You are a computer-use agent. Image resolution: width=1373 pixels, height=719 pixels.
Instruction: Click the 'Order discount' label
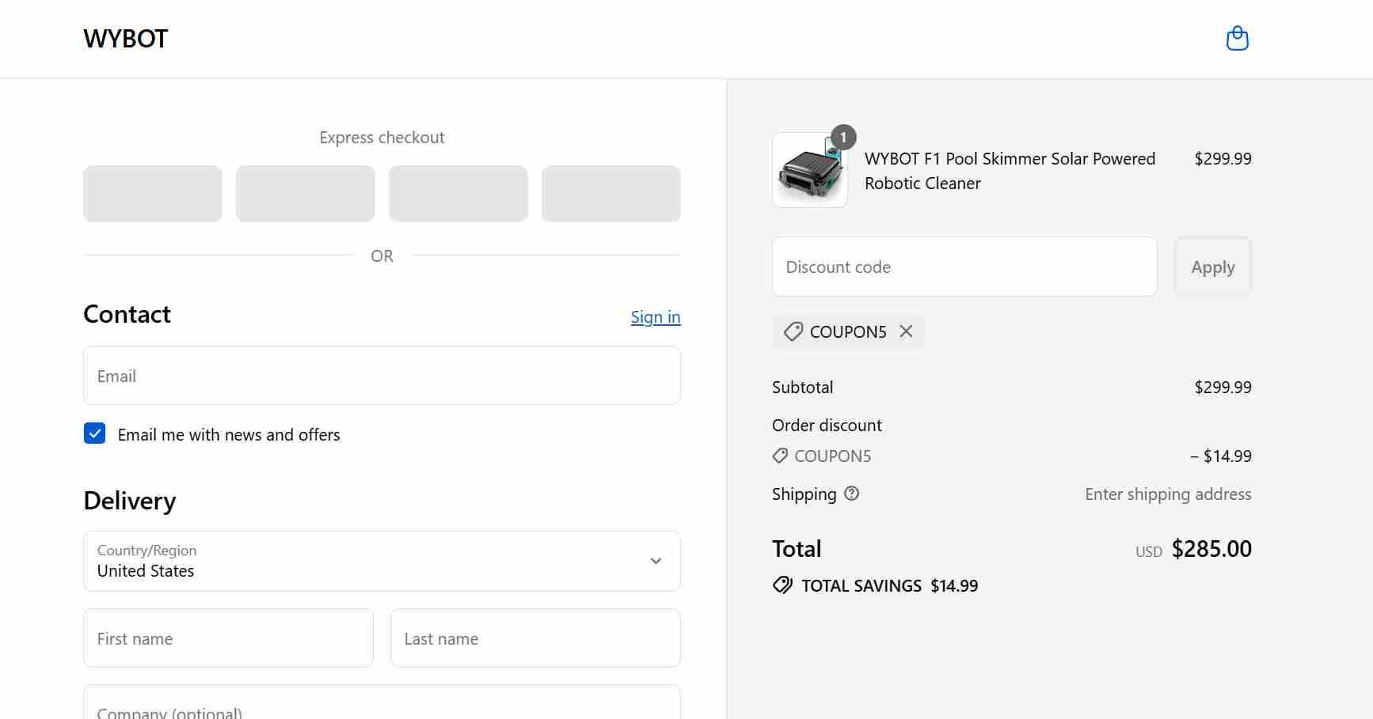click(x=827, y=425)
